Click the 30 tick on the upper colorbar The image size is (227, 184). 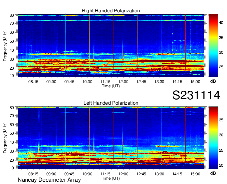coord(221,52)
